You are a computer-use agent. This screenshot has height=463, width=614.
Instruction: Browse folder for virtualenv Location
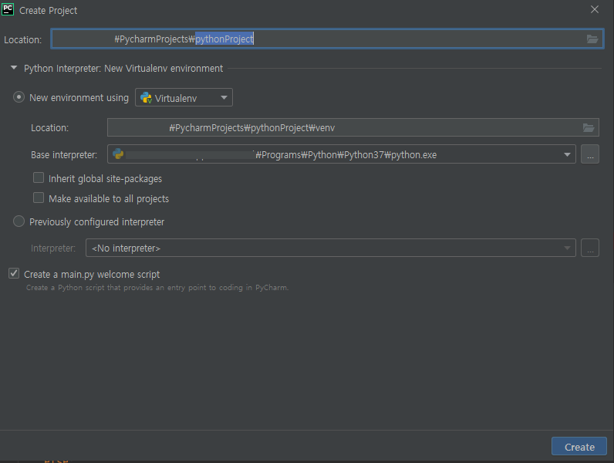coord(589,127)
